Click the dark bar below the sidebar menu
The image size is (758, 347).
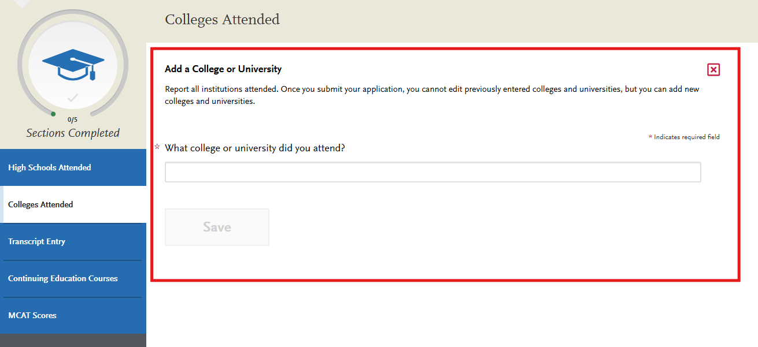[x=73, y=340]
